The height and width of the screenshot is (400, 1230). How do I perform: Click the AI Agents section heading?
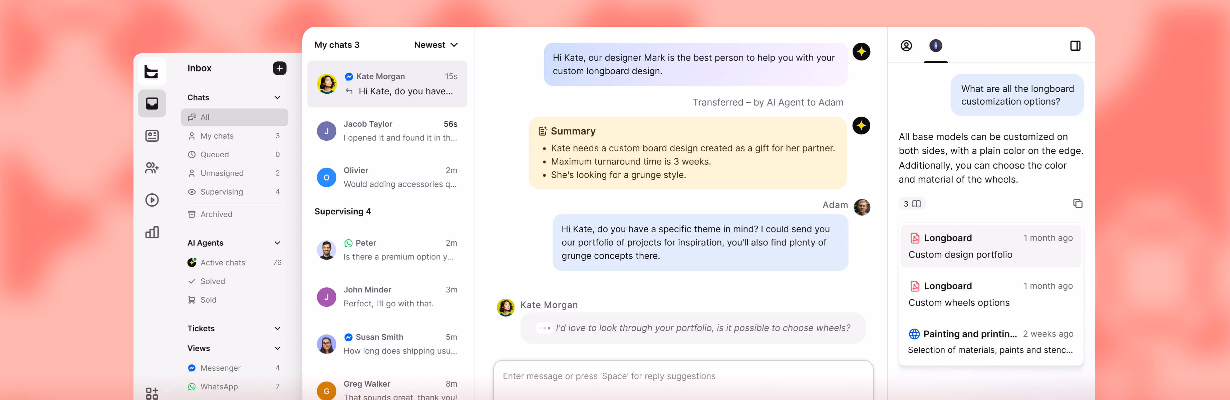[x=205, y=243]
